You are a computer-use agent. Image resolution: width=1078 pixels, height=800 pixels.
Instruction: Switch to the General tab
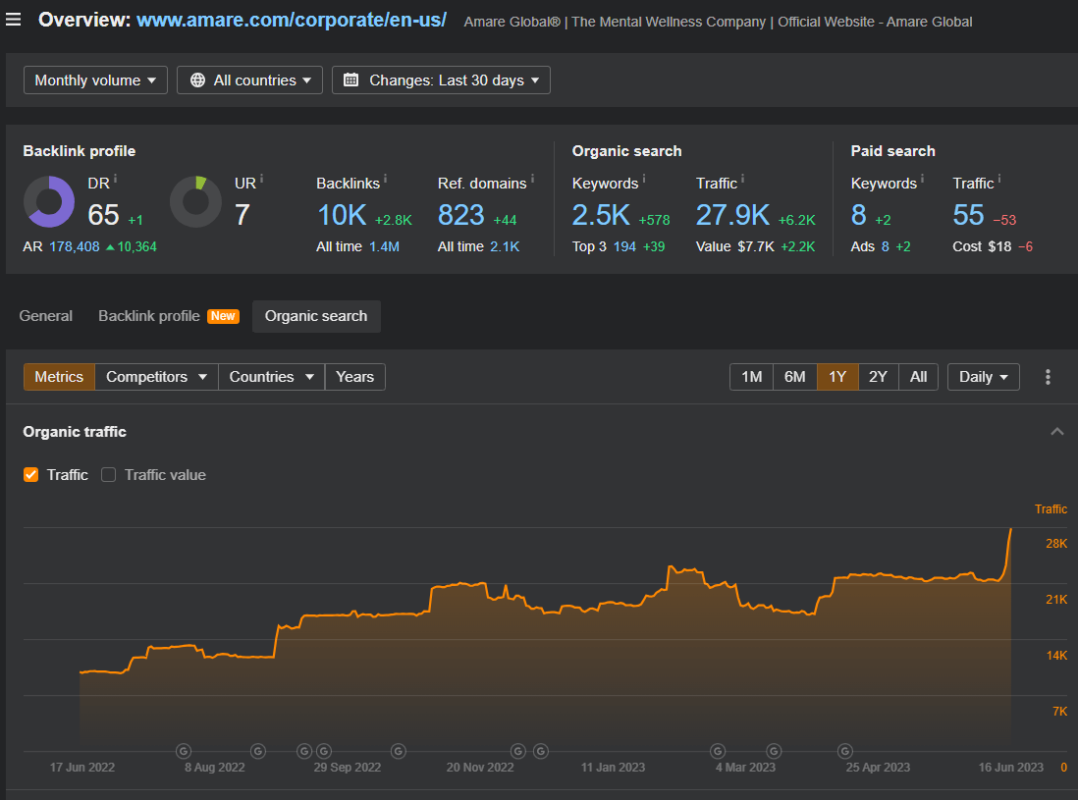[x=45, y=316]
